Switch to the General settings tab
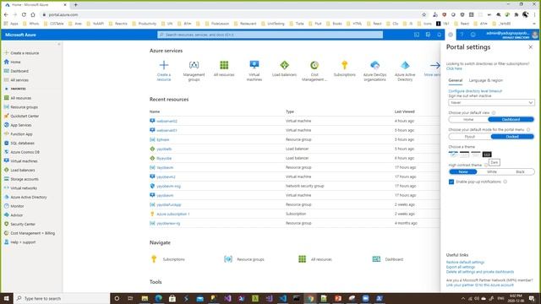The height and width of the screenshot is (304, 541). tap(455, 80)
